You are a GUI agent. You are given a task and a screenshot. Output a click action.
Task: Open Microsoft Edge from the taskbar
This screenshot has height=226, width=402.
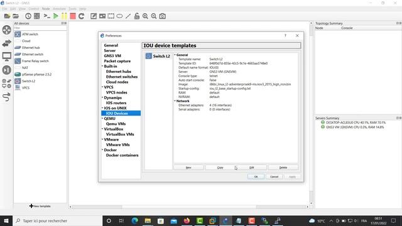point(134,220)
